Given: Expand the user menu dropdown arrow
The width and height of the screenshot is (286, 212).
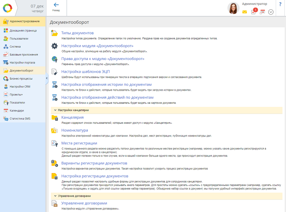Looking at the screenshot, I should click(271, 12).
